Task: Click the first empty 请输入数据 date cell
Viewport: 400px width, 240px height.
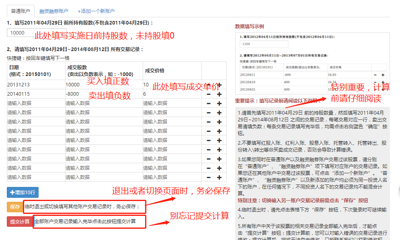Action: coord(35,103)
